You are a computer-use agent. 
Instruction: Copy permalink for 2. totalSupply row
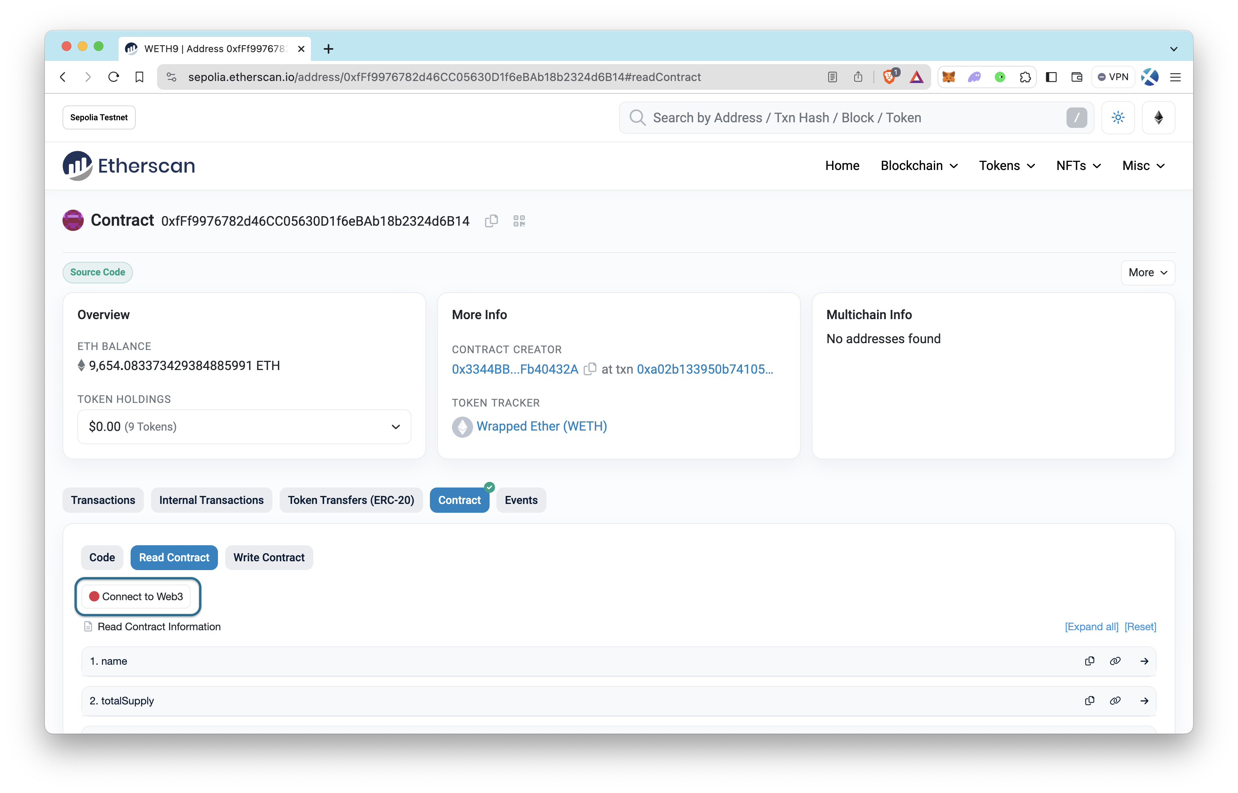tap(1115, 701)
